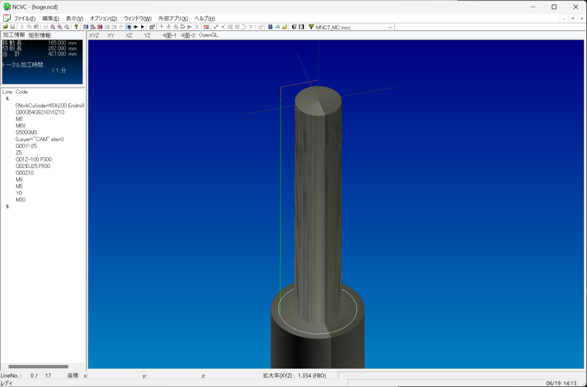Click the black square document icon
Screen dimensions: 587x387
tap(301, 27)
